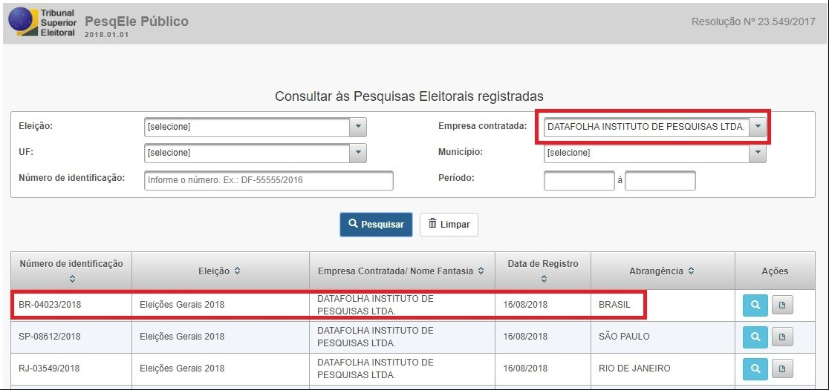The width and height of the screenshot is (829, 390).
Task: Click the Período start date field
Action: (x=579, y=180)
